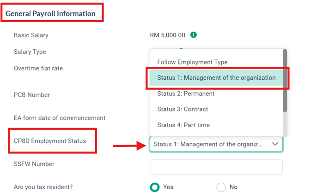This screenshot has height=192, width=316.
Task: Click the General Payroll Information heading
Action: (50, 14)
